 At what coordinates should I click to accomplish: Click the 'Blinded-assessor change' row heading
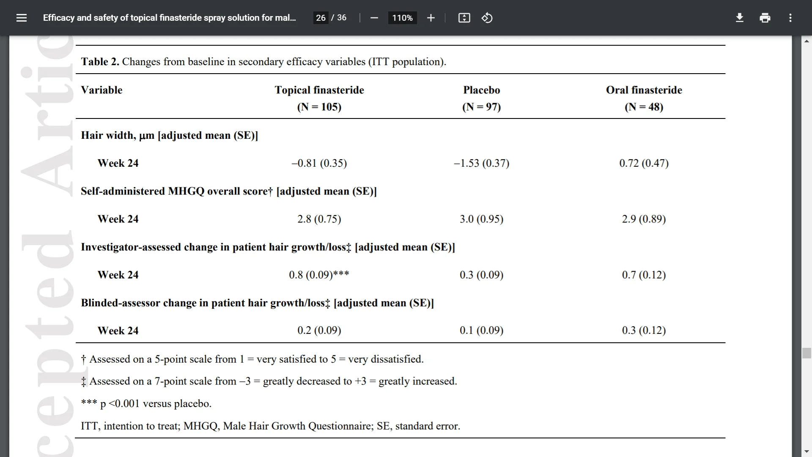click(x=258, y=303)
